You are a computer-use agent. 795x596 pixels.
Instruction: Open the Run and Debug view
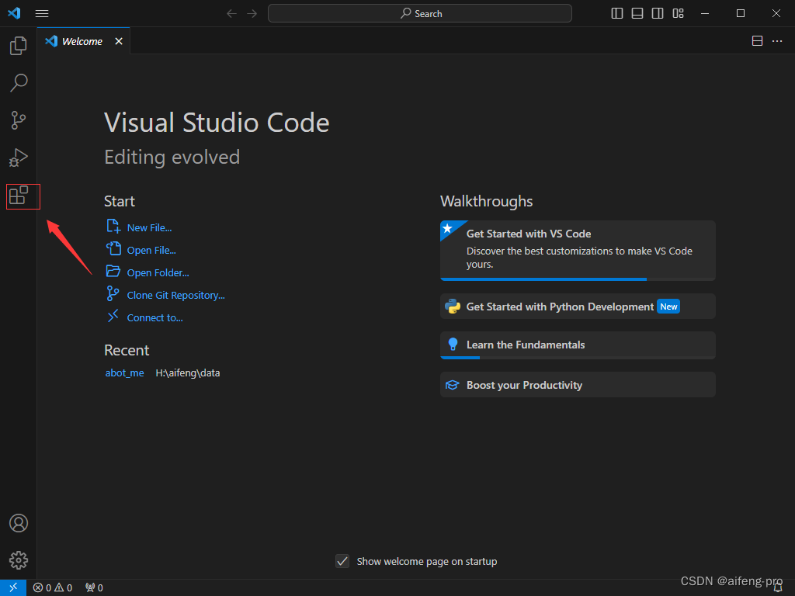(x=19, y=158)
